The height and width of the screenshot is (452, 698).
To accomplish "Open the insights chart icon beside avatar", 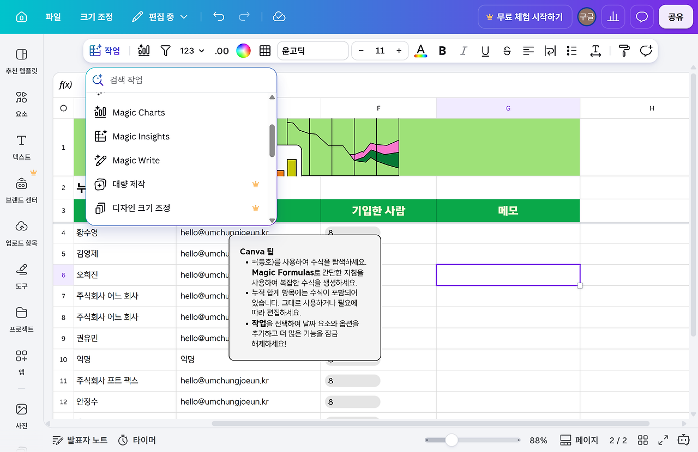I will coord(613,17).
